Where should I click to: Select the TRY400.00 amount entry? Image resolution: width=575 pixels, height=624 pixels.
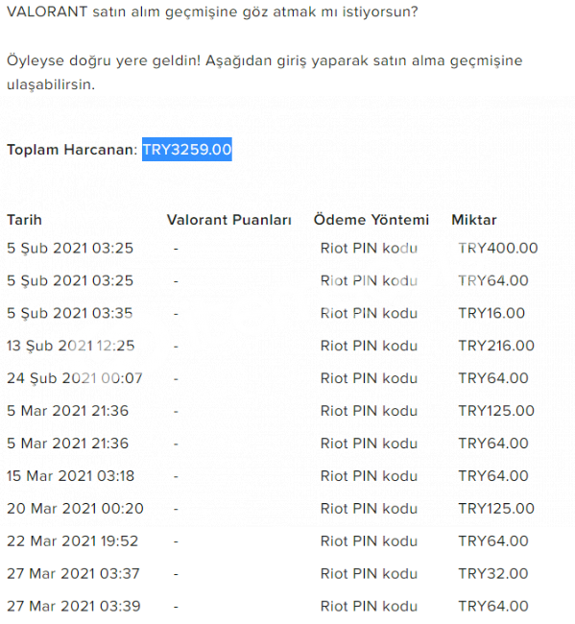pyautogui.click(x=498, y=249)
